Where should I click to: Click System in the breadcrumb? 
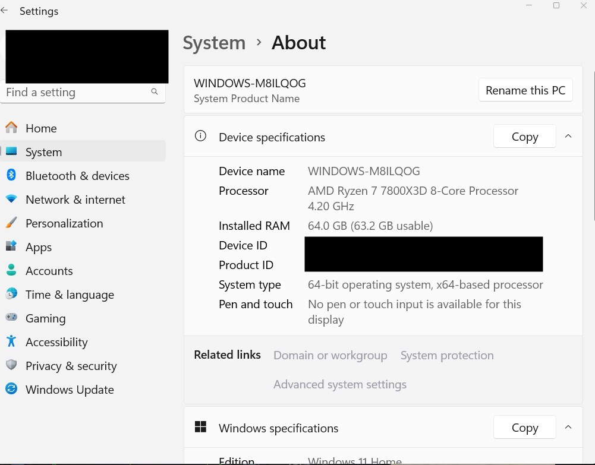(x=214, y=42)
